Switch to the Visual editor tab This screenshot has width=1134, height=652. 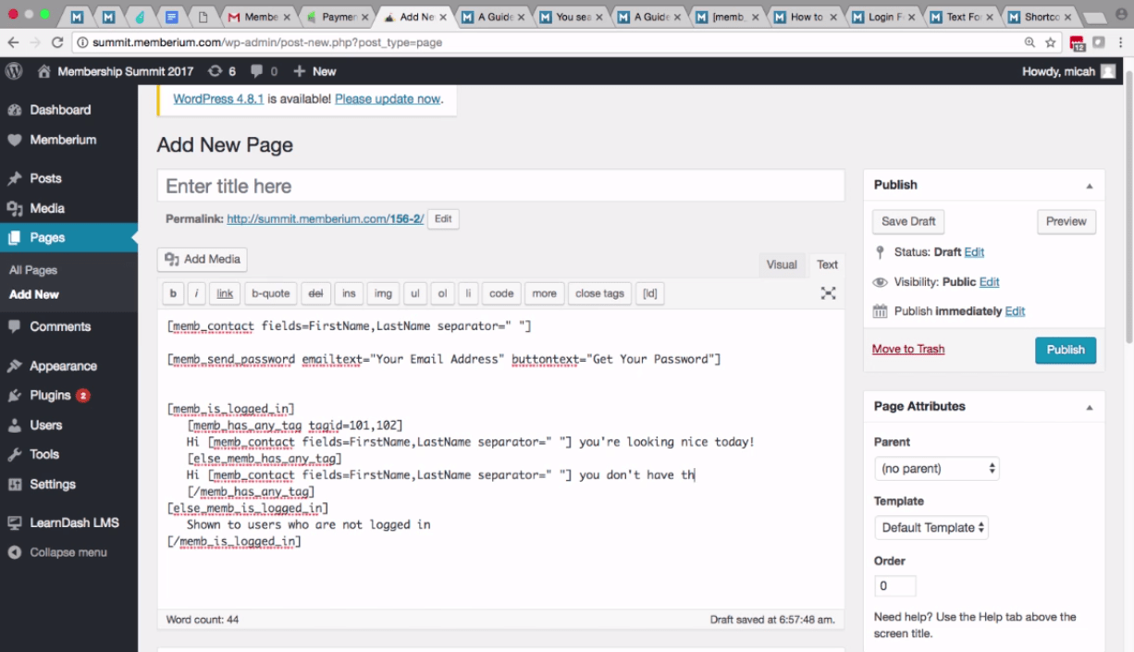tap(782, 264)
